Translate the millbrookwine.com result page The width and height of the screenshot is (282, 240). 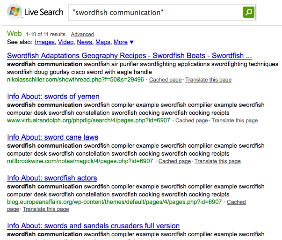tap(217, 161)
